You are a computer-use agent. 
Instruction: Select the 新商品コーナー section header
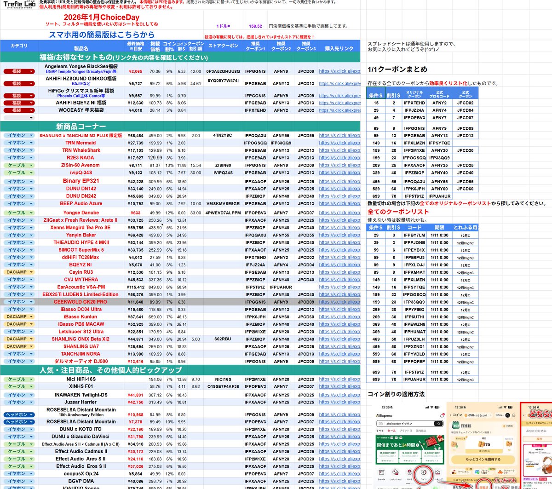pyautogui.click(x=81, y=126)
